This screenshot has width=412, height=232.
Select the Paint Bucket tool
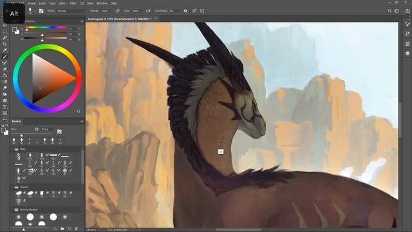click(5, 75)
